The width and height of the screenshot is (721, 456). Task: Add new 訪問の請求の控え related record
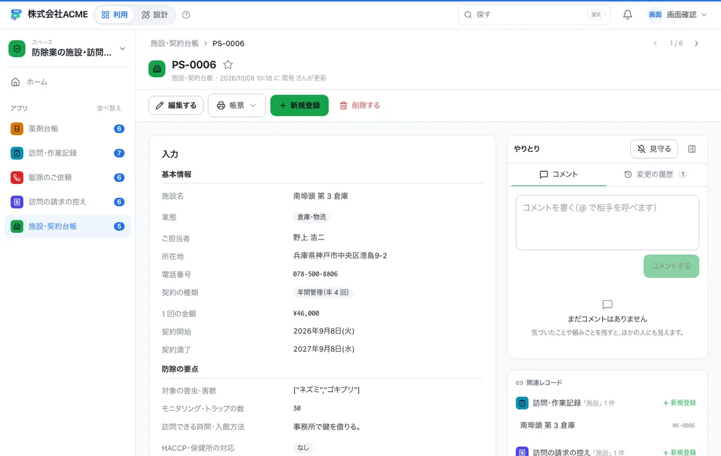(679, 453)
